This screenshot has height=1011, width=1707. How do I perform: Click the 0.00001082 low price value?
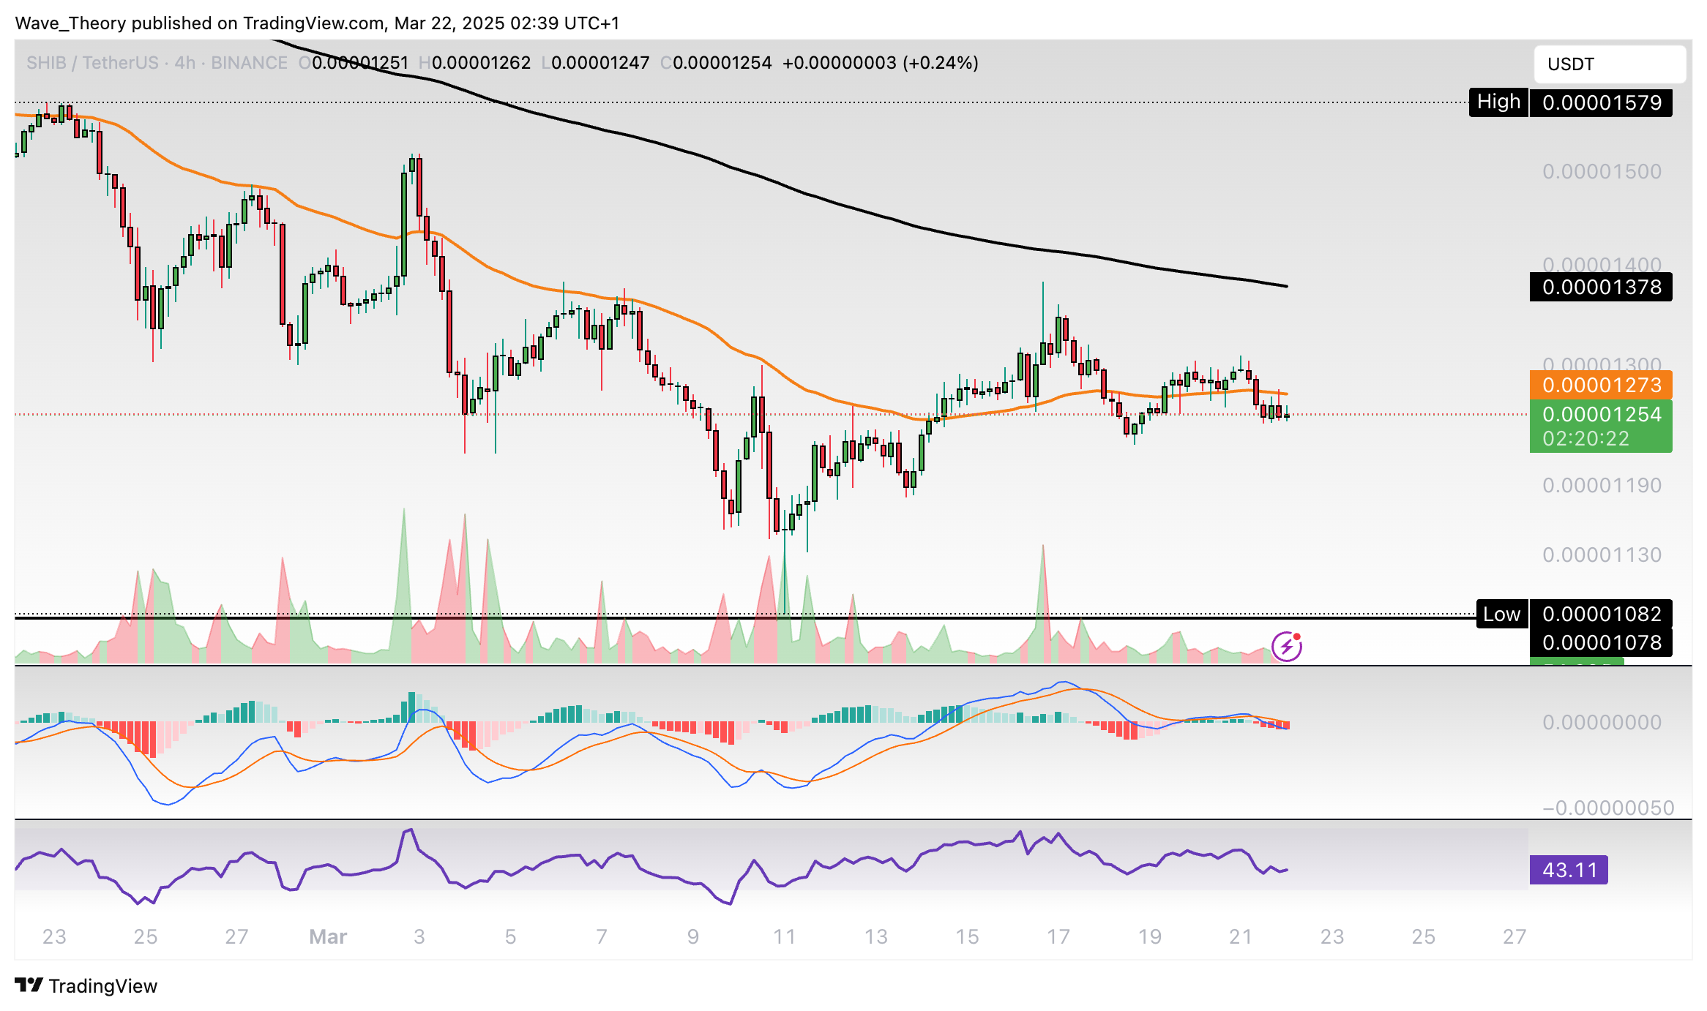1601,614
